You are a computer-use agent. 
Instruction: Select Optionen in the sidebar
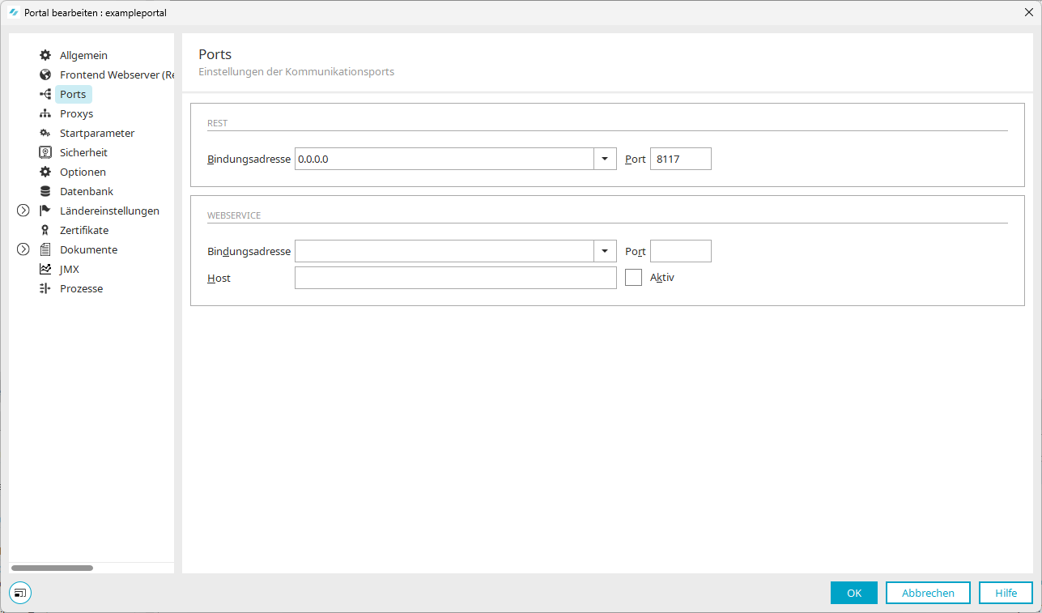(83, 172)
